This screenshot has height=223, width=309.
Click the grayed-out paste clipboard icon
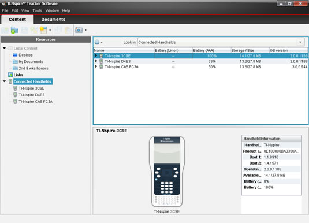[68, 30]
